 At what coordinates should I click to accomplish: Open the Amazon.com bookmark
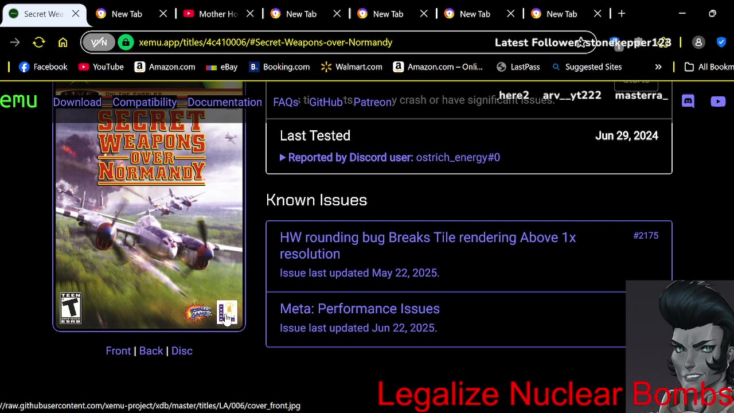pyautogui.click(x=165, y=67)
